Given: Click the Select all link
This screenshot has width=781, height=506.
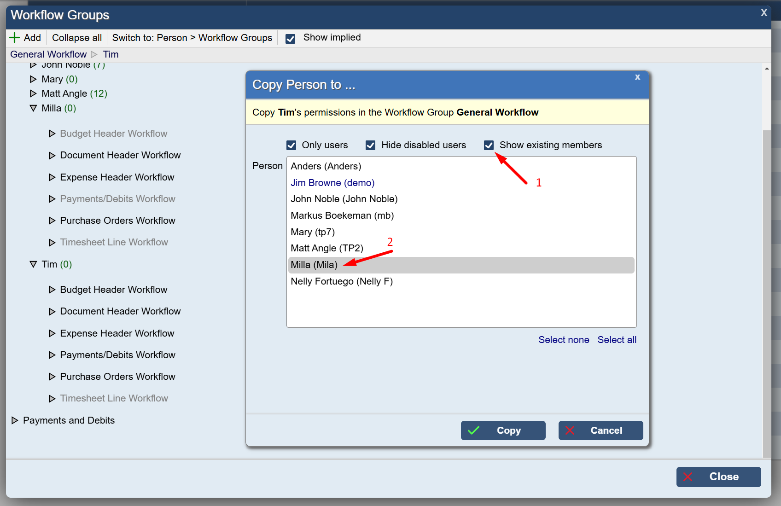Looking at the screenshot, I should (617, 340).
